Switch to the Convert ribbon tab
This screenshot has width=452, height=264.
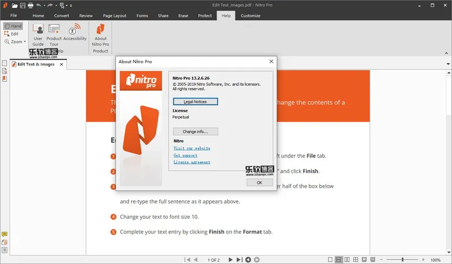62,16
